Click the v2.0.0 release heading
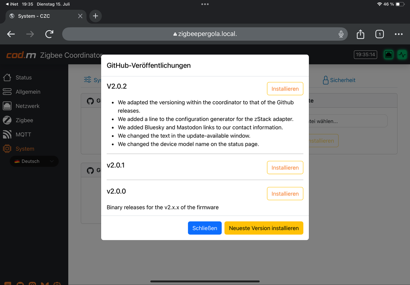 pyautogui.click(x=117, y=191)
